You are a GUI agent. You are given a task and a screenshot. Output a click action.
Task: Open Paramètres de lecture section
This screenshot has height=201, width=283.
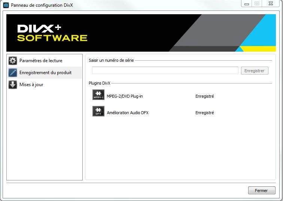(x=45, y=61)
